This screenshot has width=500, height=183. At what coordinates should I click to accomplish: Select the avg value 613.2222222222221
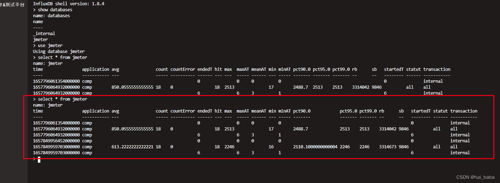(x=132, y=147)
